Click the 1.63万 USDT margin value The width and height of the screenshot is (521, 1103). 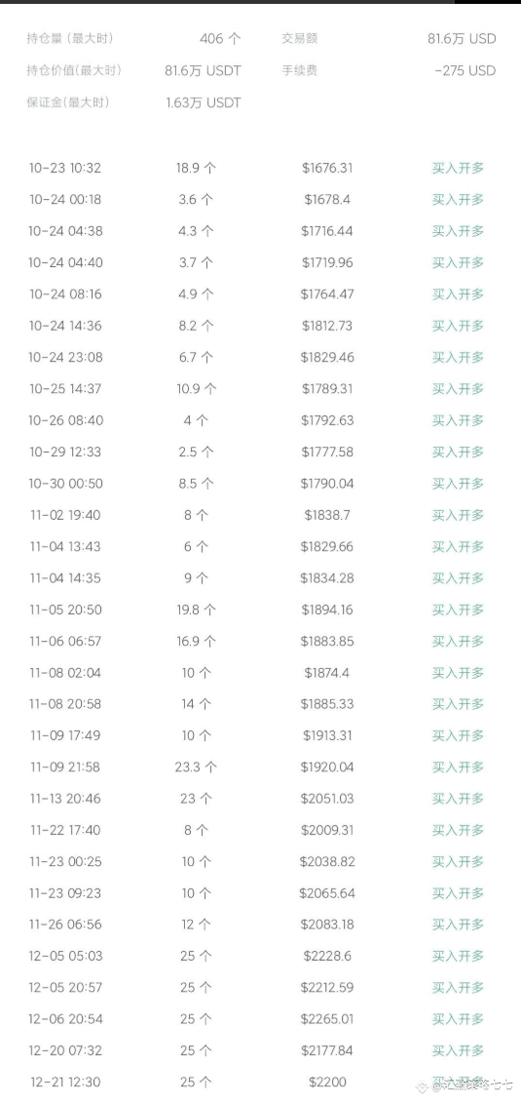[203, 102]
